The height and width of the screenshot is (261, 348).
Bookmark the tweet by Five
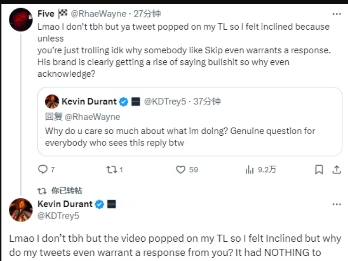[319, 170]
